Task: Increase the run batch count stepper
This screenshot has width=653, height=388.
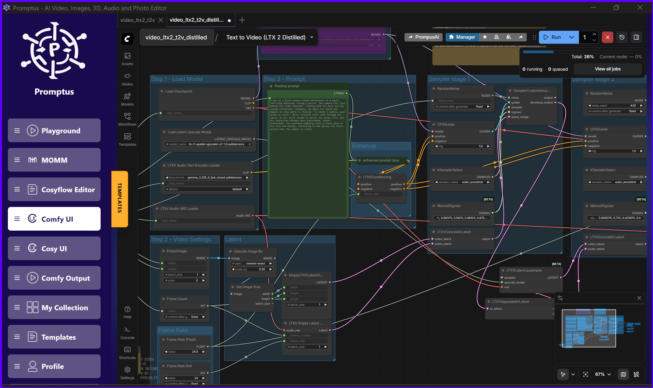Action: [x=594, y=34]
